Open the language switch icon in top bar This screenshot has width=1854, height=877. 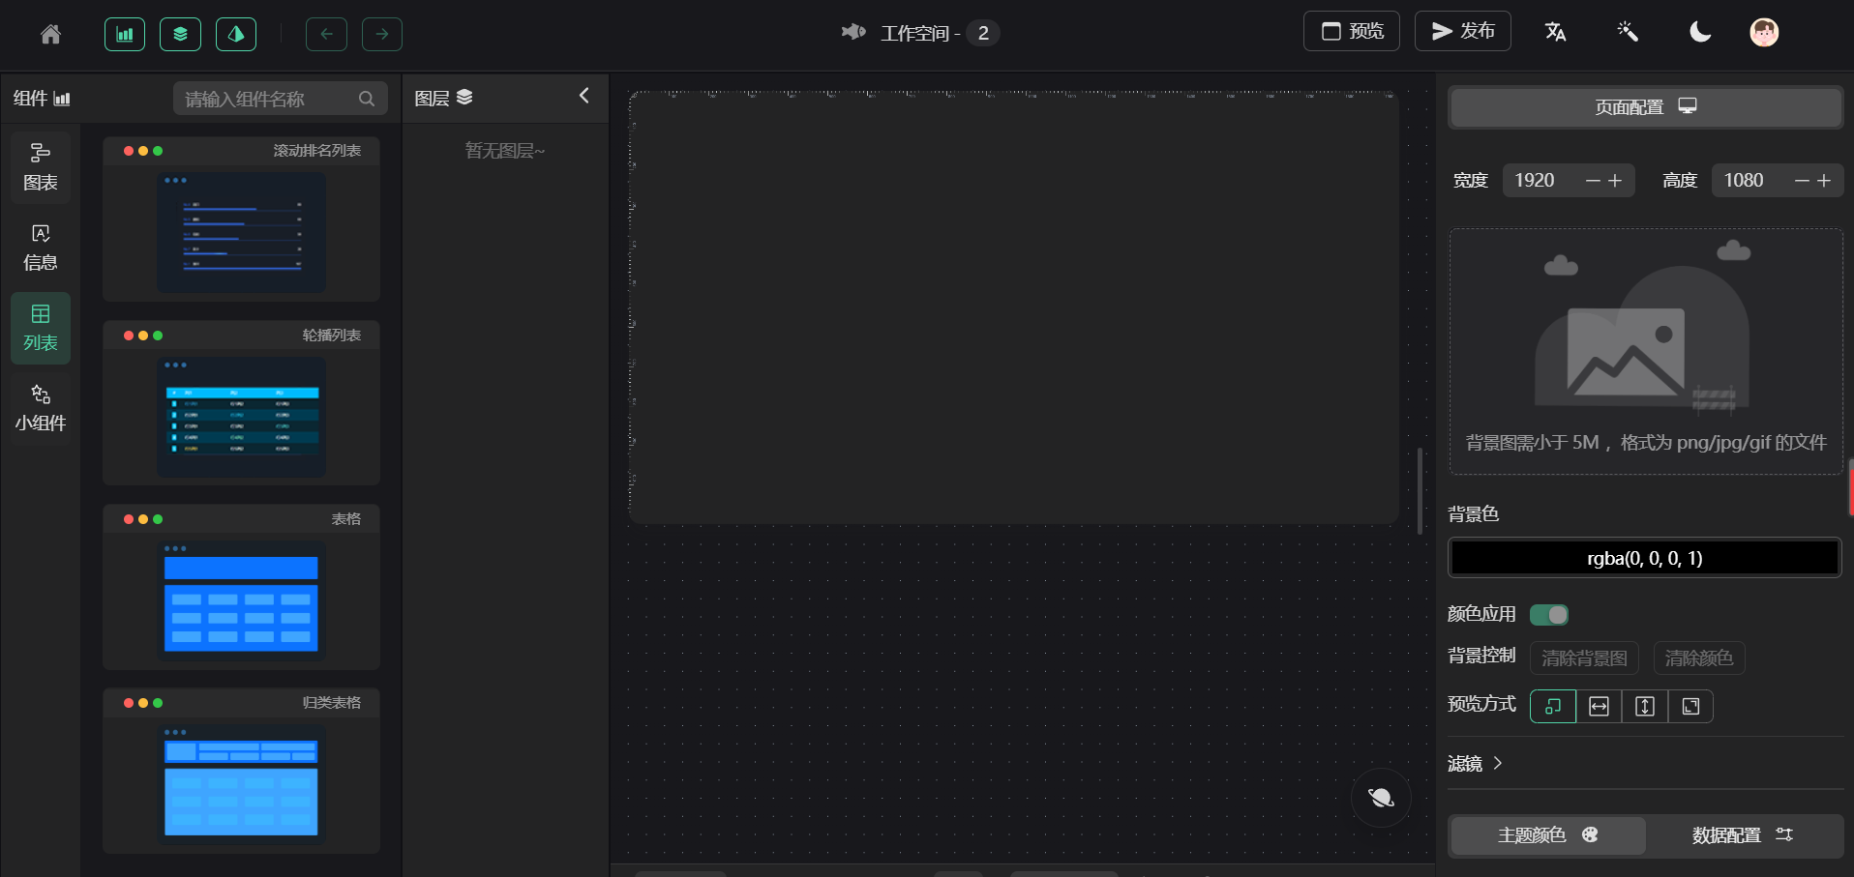pos(1555,31)
